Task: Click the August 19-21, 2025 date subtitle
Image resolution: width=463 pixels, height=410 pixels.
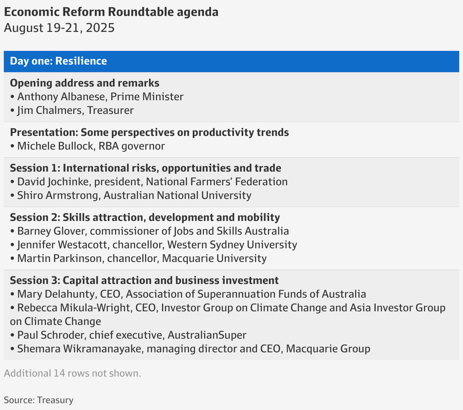Action: click(x=59, y=28)
